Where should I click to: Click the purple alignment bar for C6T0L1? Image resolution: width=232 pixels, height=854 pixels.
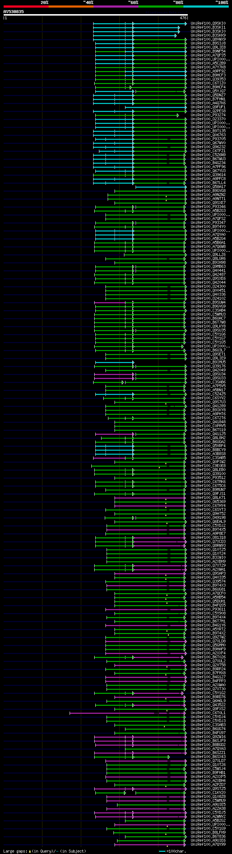coord(128,713)
